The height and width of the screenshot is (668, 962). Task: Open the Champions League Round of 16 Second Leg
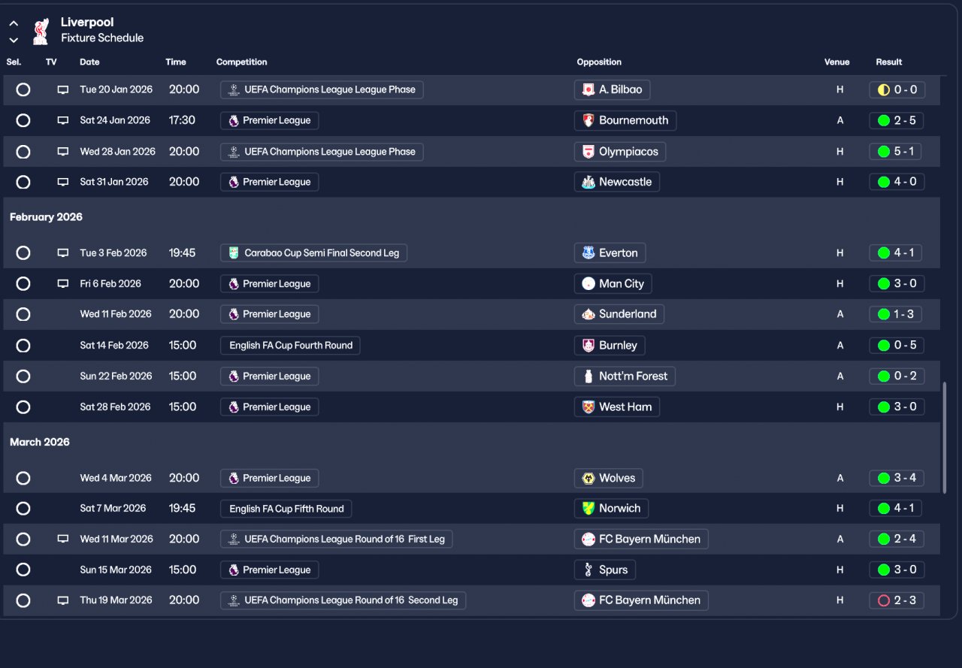pyautogui.click(x=343, y=600)
